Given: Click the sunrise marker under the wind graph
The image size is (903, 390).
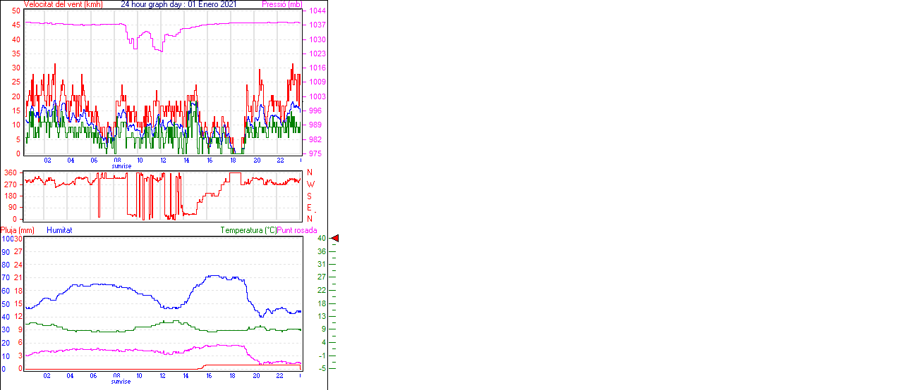Looking at the screenshot, I should tap(121, 166).
